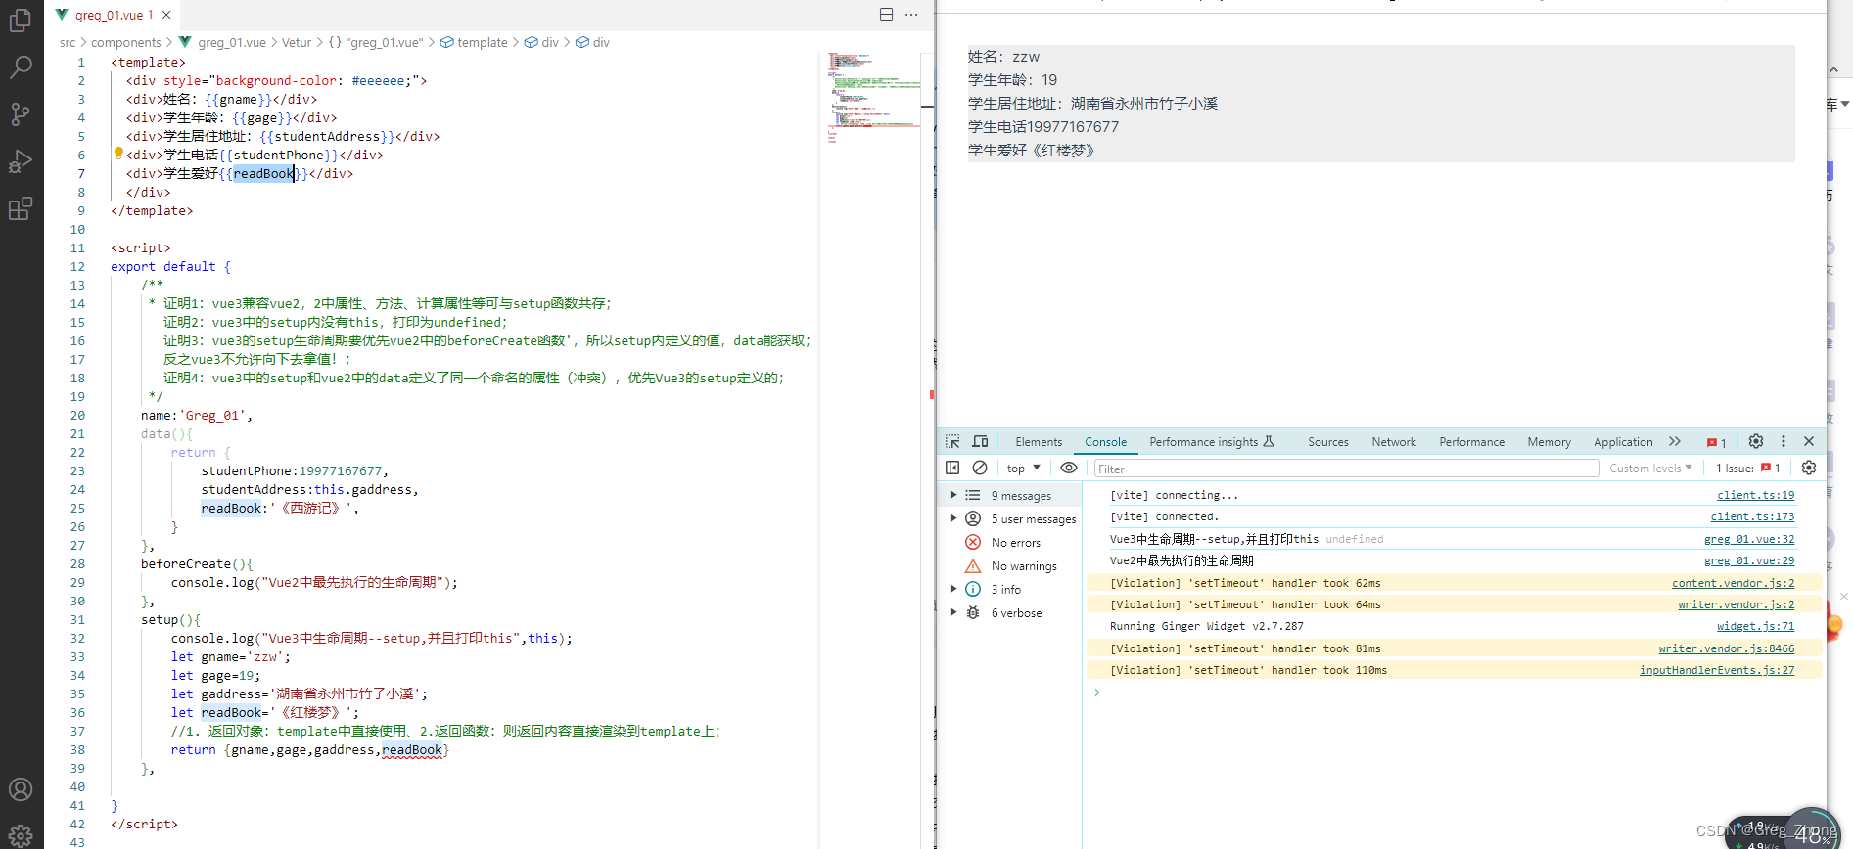Open source link content.vendor.js:2

pyautogui.click(x=1733, y=583)
